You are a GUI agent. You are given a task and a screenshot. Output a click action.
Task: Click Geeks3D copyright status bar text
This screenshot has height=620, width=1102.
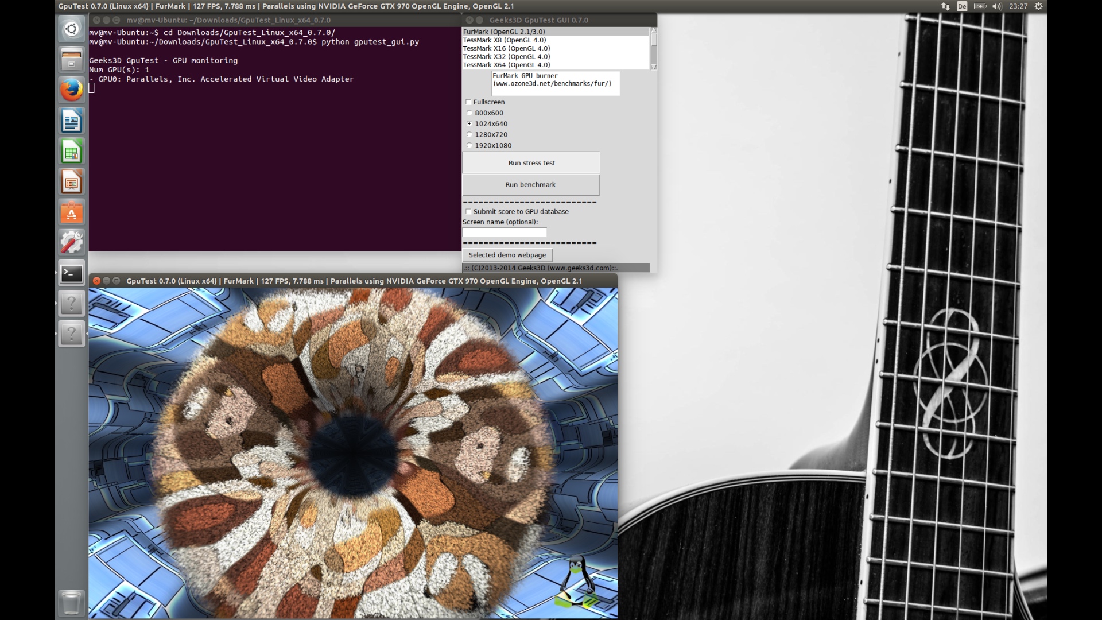(541, 268)
